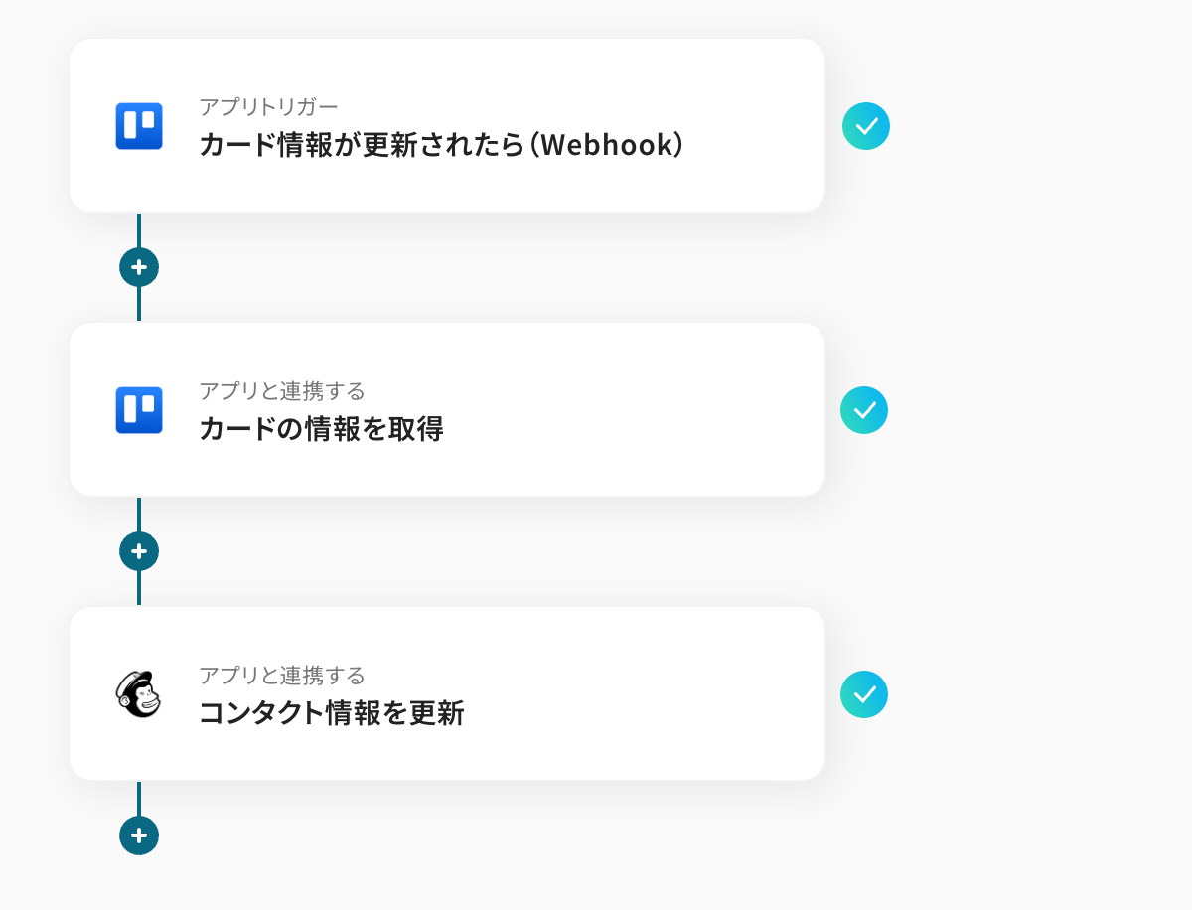Open the コンタクト情報を更新 action card
This screenshot has width=1192, height=910.
[x=447, y=693]
